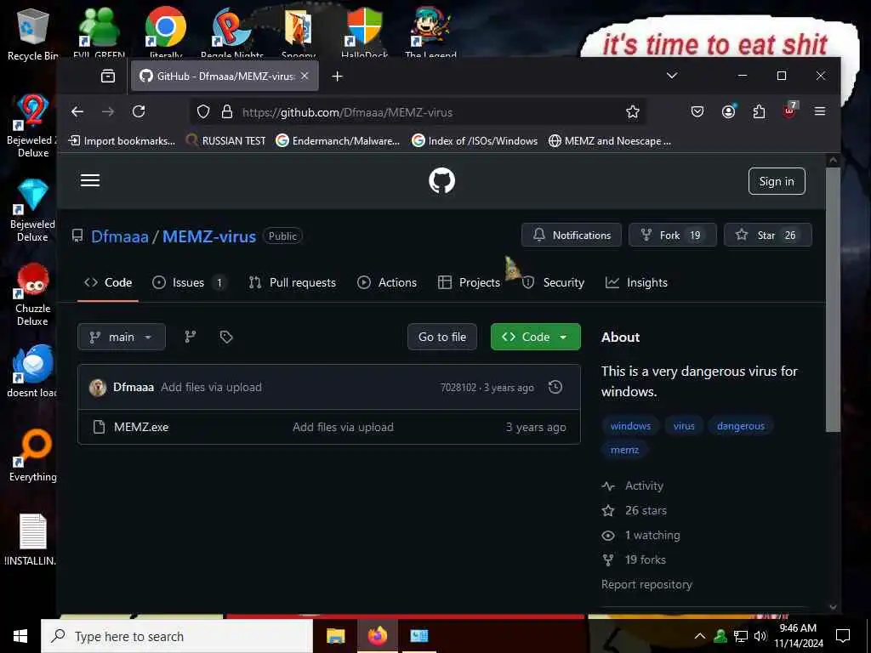Open the RUSSIAN TEST bookmark

tap(225, 141)
